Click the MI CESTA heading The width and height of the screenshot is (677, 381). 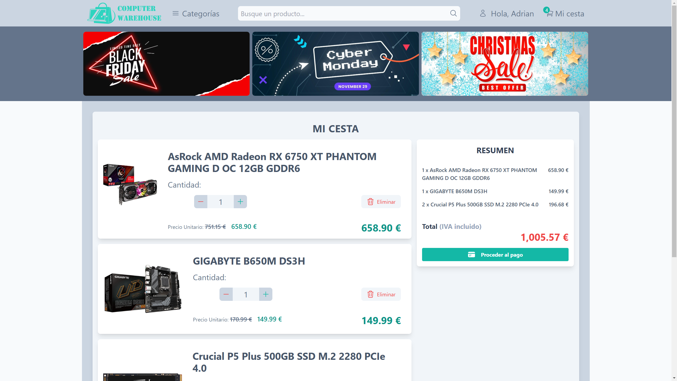[x=336, y=129]
